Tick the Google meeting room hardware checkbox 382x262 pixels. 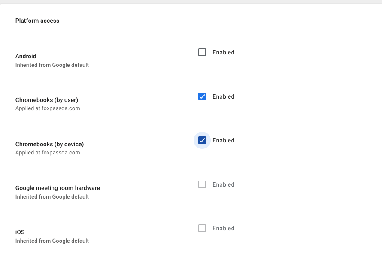(x=202, y=184)
